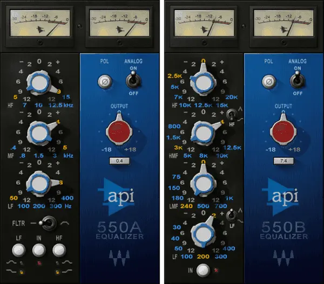Viewport: 324px width, 284px height.
Task: Click the 550B red Output knob
Action: point(283,131)
